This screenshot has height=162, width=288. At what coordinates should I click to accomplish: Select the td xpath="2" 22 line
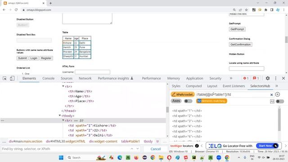pos(87,130)
